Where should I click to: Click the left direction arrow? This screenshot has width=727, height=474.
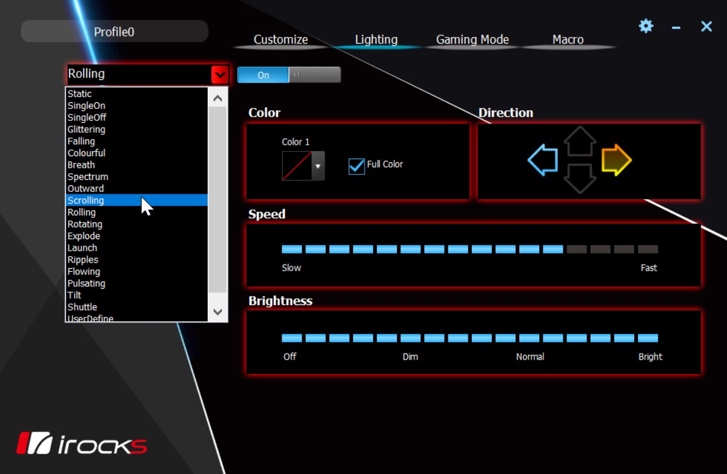tap(543, 160)
